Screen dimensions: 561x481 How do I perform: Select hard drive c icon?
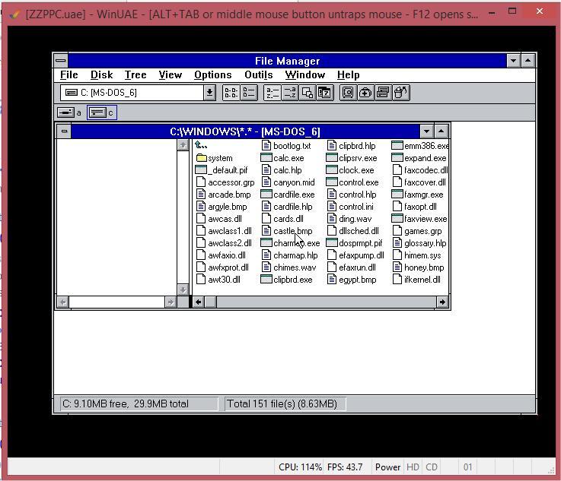coord(102,112)
